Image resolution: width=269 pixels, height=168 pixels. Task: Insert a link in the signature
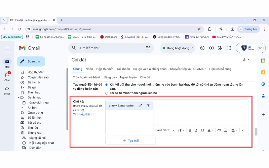219,130
